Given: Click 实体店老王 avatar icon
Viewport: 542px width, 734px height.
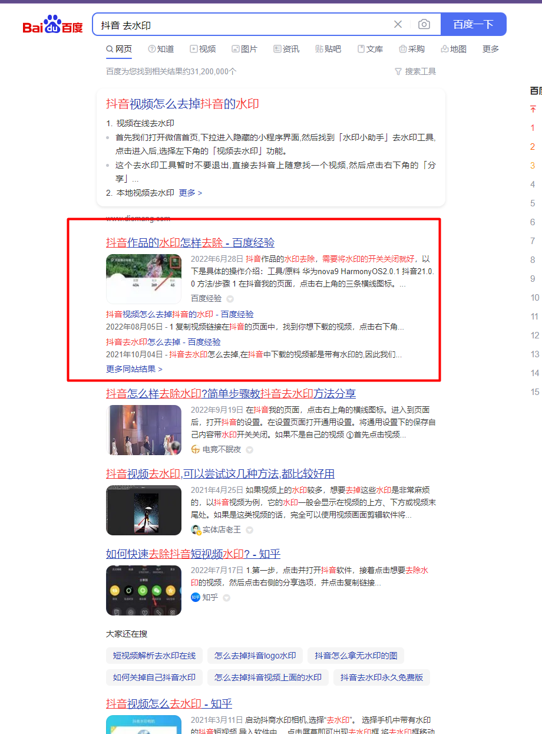Looking at the screenshot, I should coord(196,529).
